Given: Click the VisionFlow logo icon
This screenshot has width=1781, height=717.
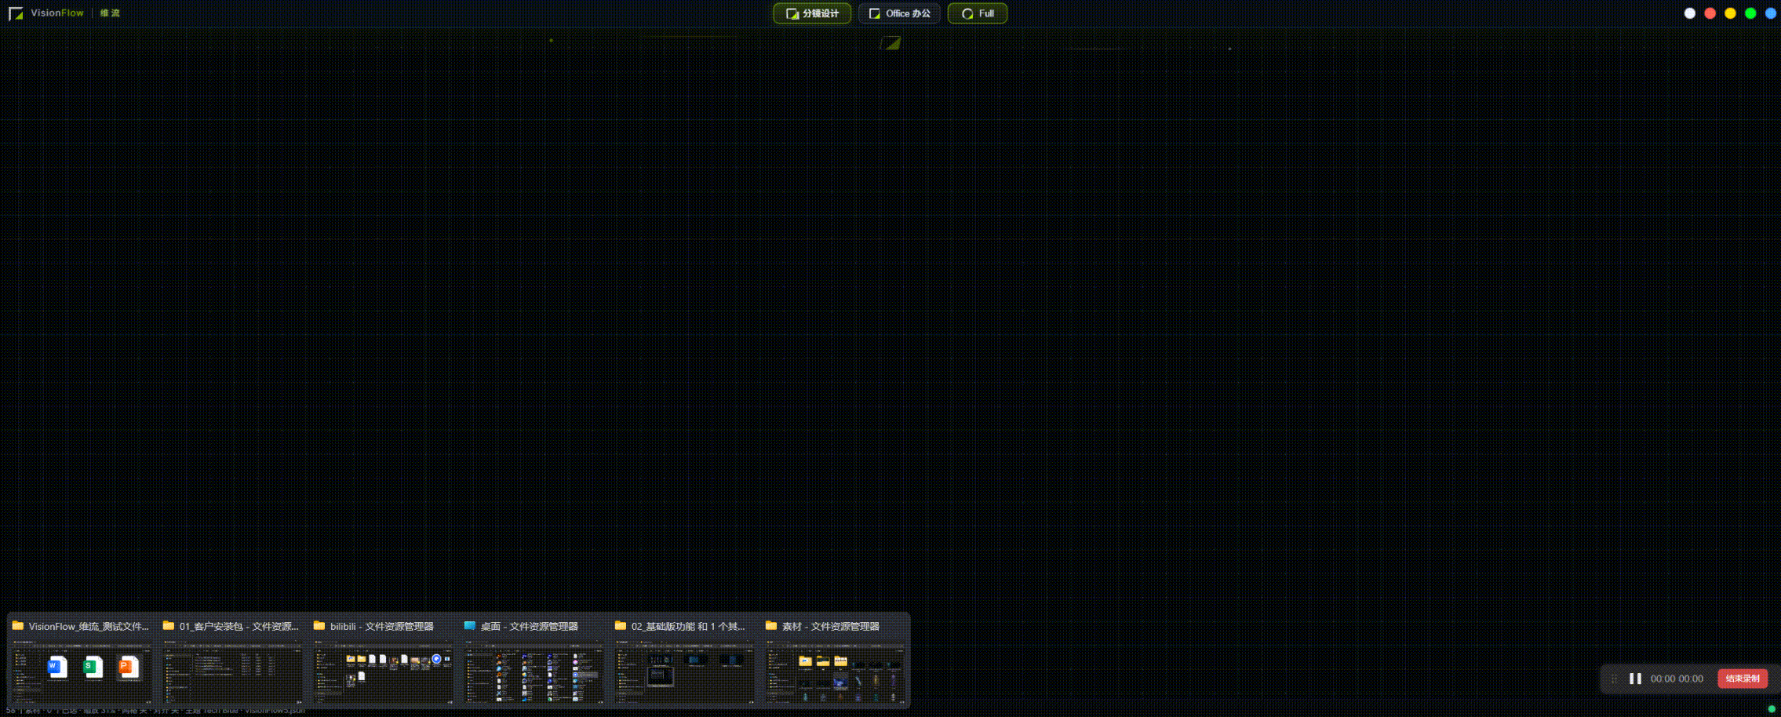Looking at the screenshot, I should click(x=16, y=13).
